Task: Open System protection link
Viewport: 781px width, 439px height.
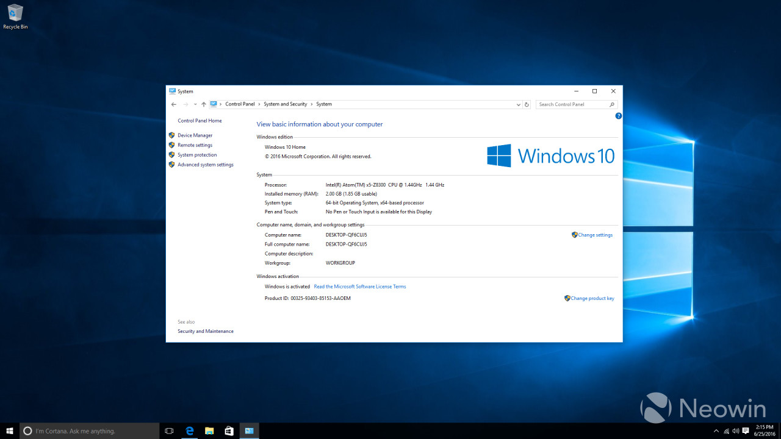Action: point(197,155)
